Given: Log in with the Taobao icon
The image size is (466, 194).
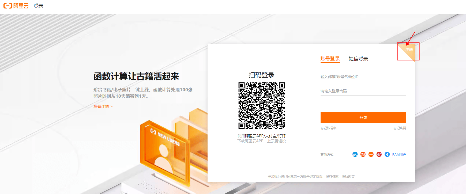Looking at the screenshot, I should click(363, 154).
